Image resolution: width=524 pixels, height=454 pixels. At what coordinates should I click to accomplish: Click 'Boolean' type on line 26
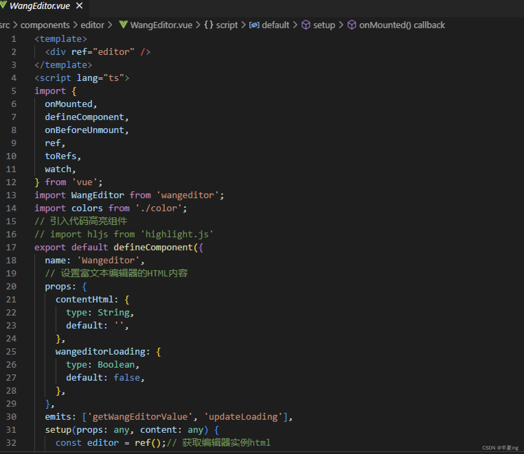pyautogui.click(x=116, y=365)
